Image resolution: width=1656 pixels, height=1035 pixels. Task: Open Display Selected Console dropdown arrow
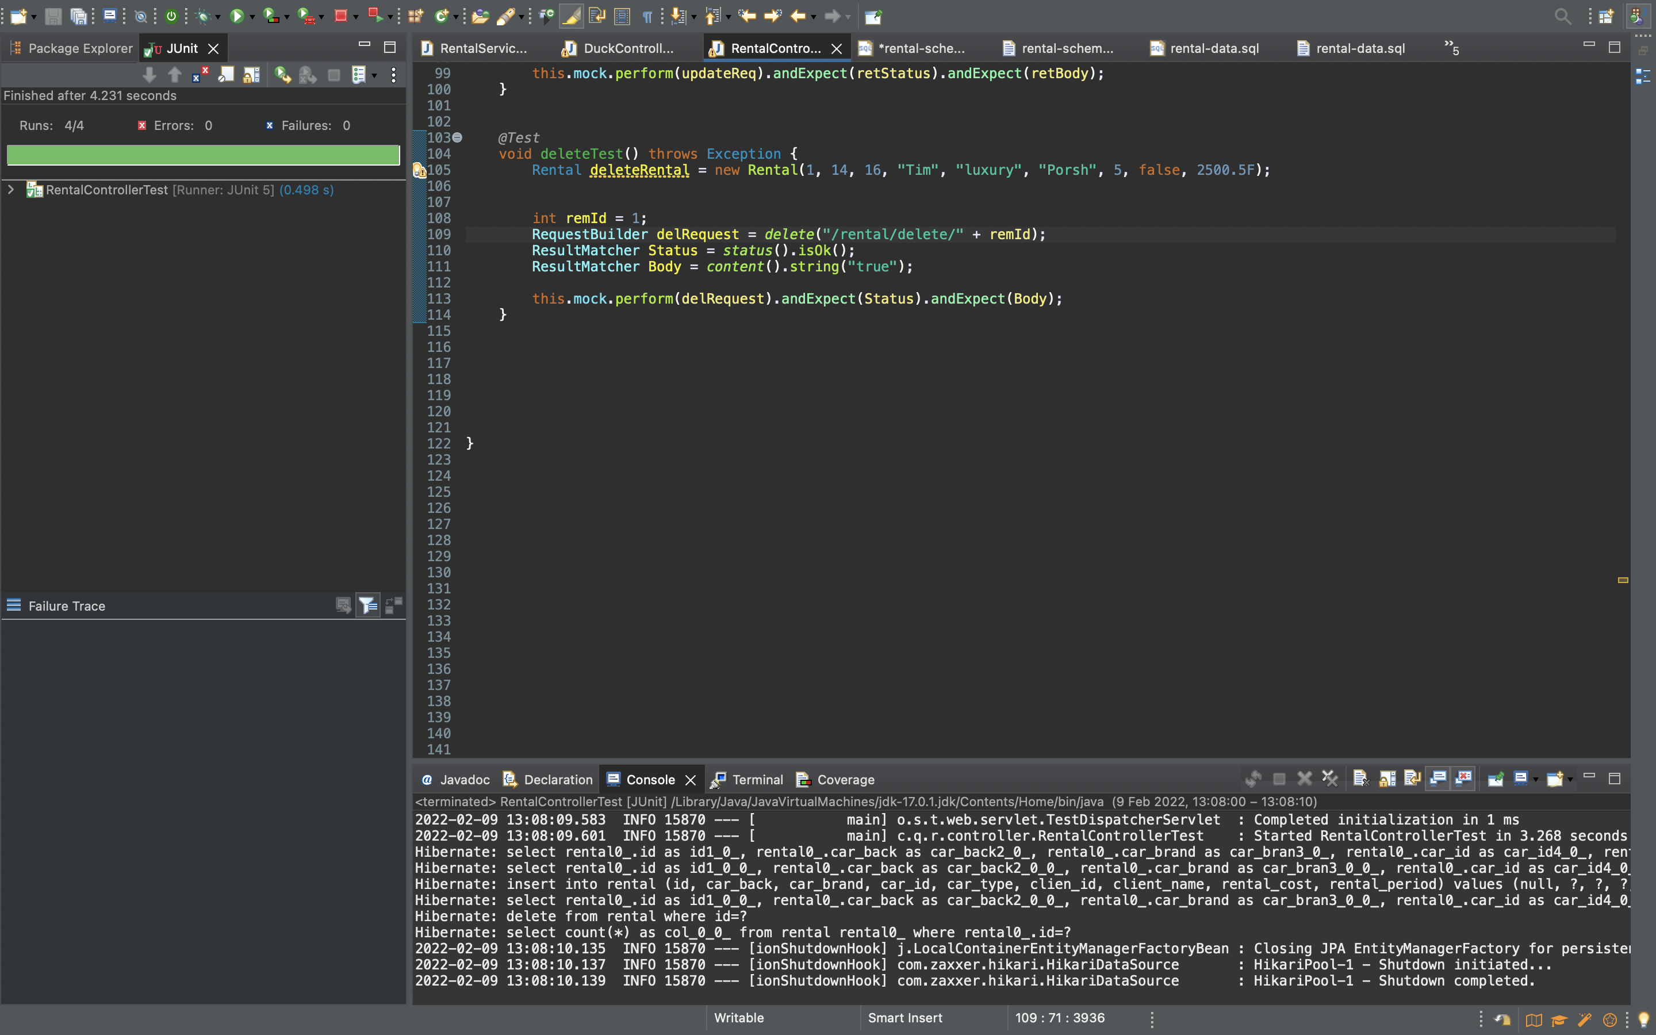coord(1536,780)
